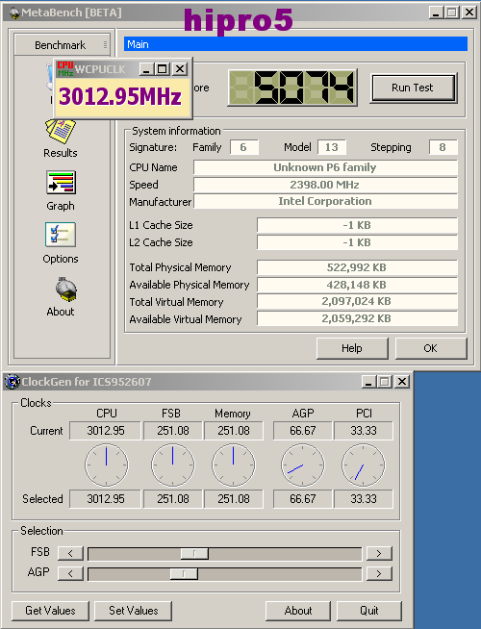
Task: Close the MetaBench window
Action: click(x=468, y=13)
